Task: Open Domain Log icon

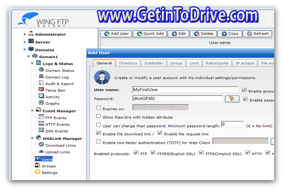Action: point(41,76)
